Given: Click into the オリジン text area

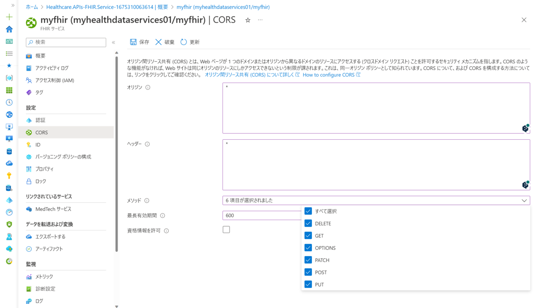Looking at the screenshot, I should [376, 108].
